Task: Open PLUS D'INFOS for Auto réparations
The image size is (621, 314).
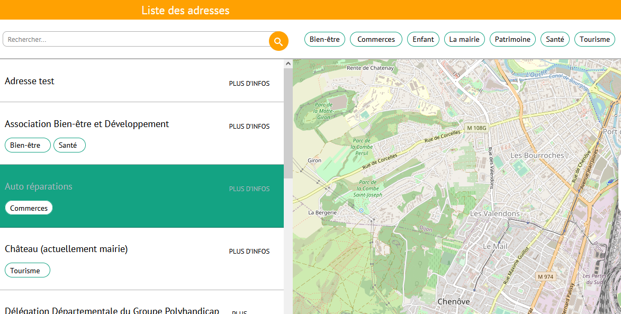Action: click(x=249, y=189)
